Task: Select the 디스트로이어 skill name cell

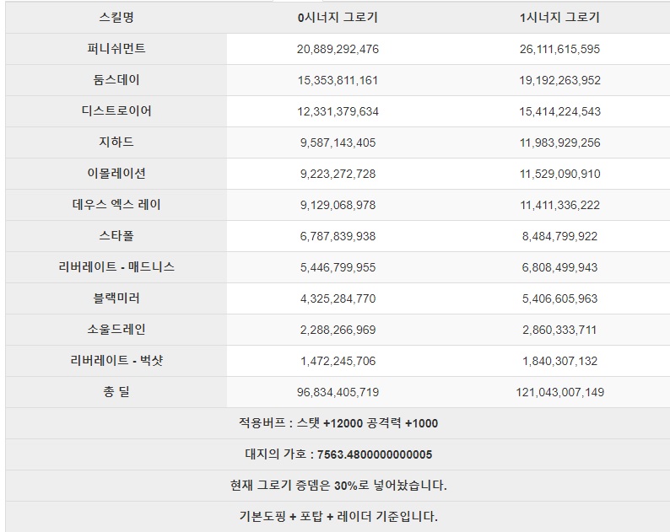Action: (x=116, y=111)
